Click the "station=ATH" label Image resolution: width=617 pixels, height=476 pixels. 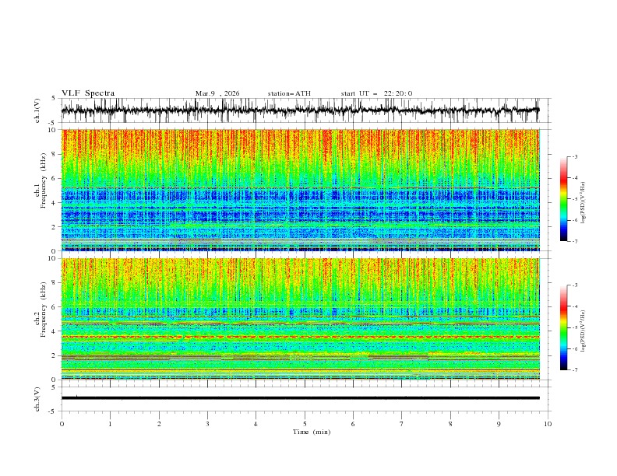(x=289, y=93)
